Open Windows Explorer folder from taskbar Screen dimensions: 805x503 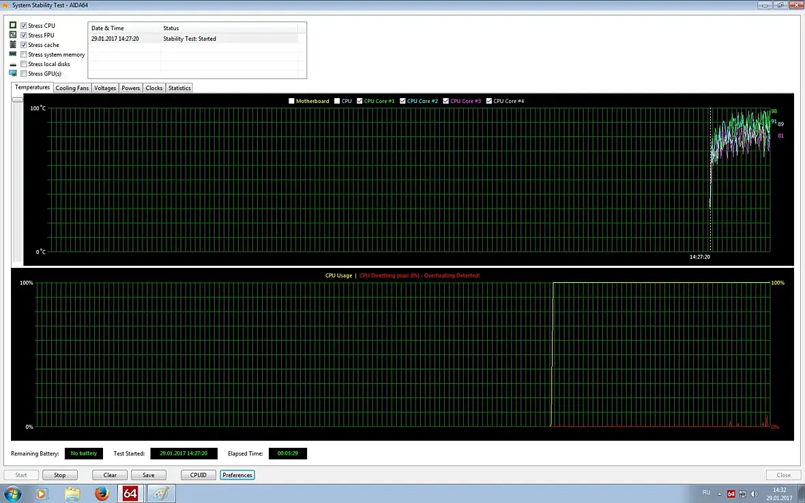tap(72, 493)
